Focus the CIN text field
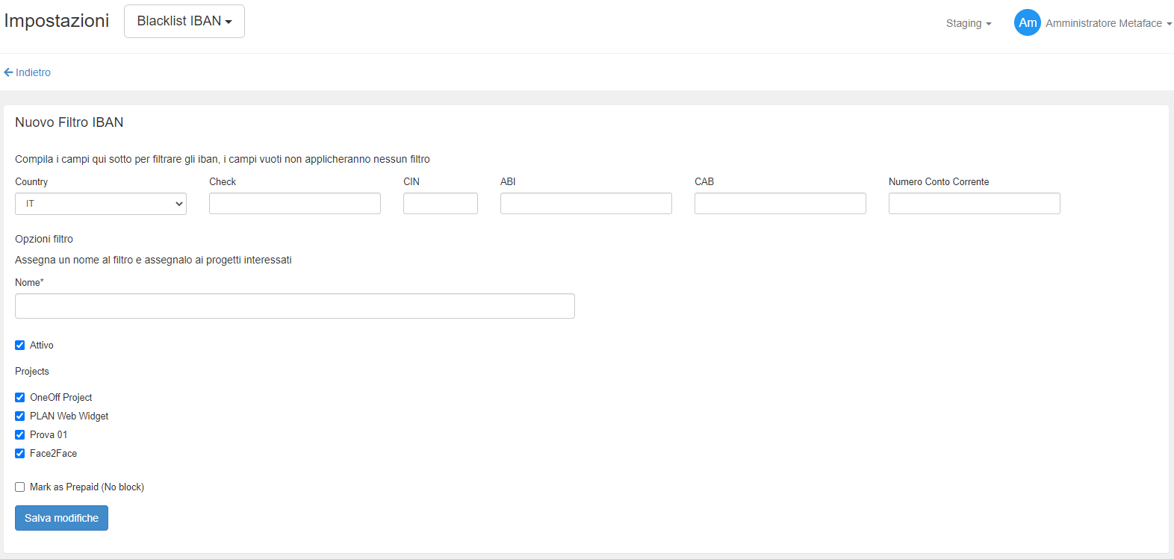The width and height of the screenshot is (1174, 559). [441, 204]
